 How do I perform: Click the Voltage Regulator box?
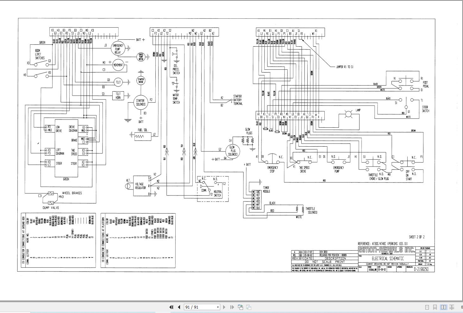[141, 186]
